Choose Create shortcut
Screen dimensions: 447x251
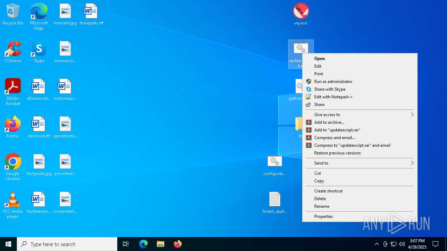click(x=360, y=191)
